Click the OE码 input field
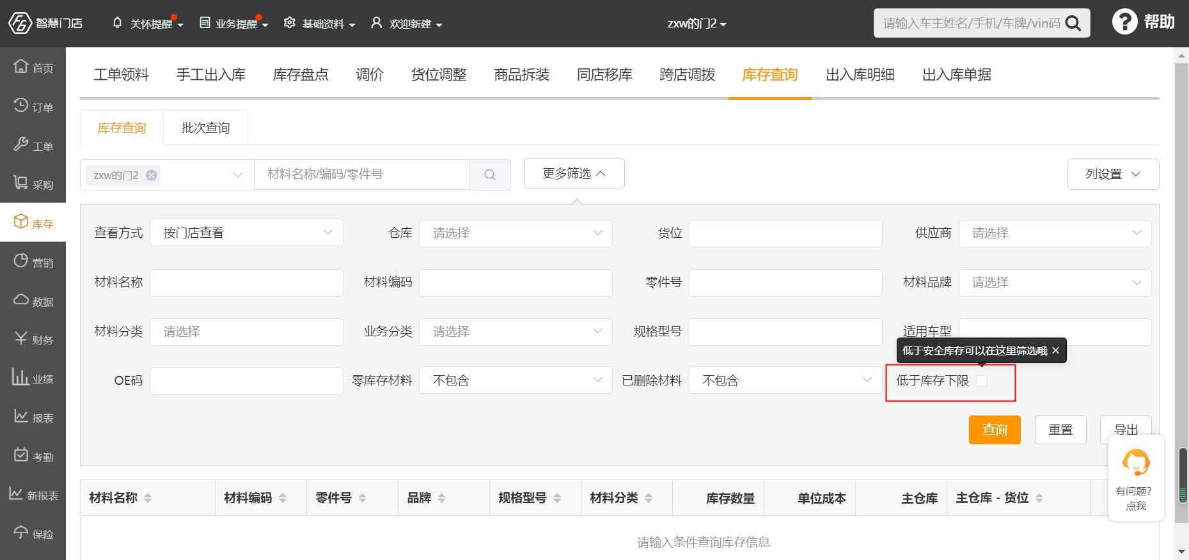Viewport: 1189px width, 560px height. [x=246, y=380]
